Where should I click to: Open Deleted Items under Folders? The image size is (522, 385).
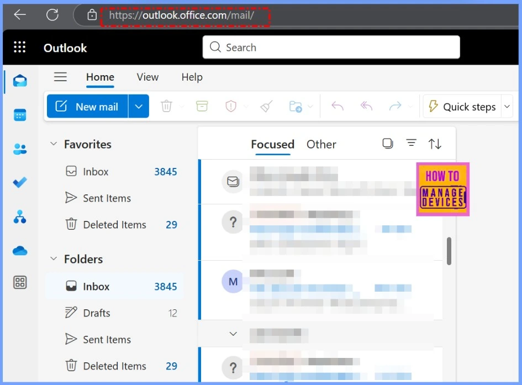(x=114, y=366)
